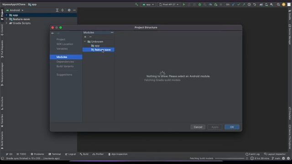The width and height of the screenshot is (292, 164).
Task: Open the Device Manager toolbar icon
Action: [266, 5]
